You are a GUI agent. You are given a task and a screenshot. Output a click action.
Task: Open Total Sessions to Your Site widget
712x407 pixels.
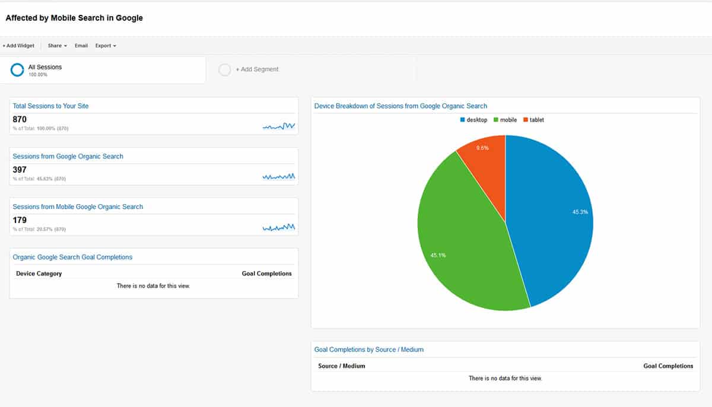coord(50,106)
